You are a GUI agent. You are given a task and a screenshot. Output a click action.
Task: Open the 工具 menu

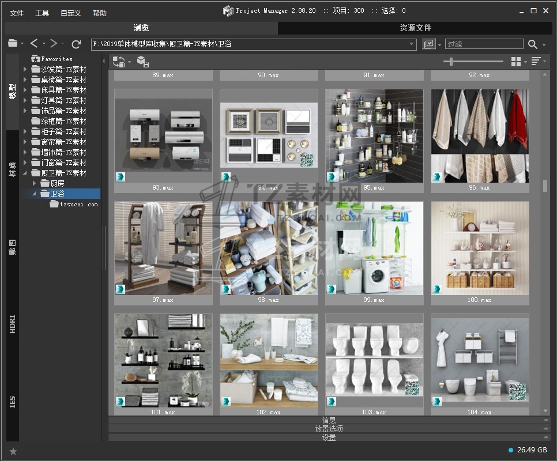click(42, 13)
